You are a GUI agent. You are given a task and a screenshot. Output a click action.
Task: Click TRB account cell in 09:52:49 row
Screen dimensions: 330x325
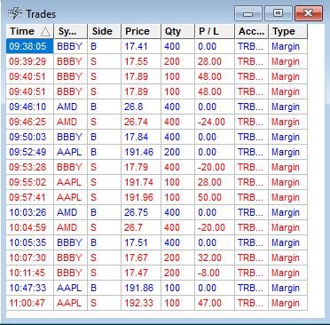(252, 152)
